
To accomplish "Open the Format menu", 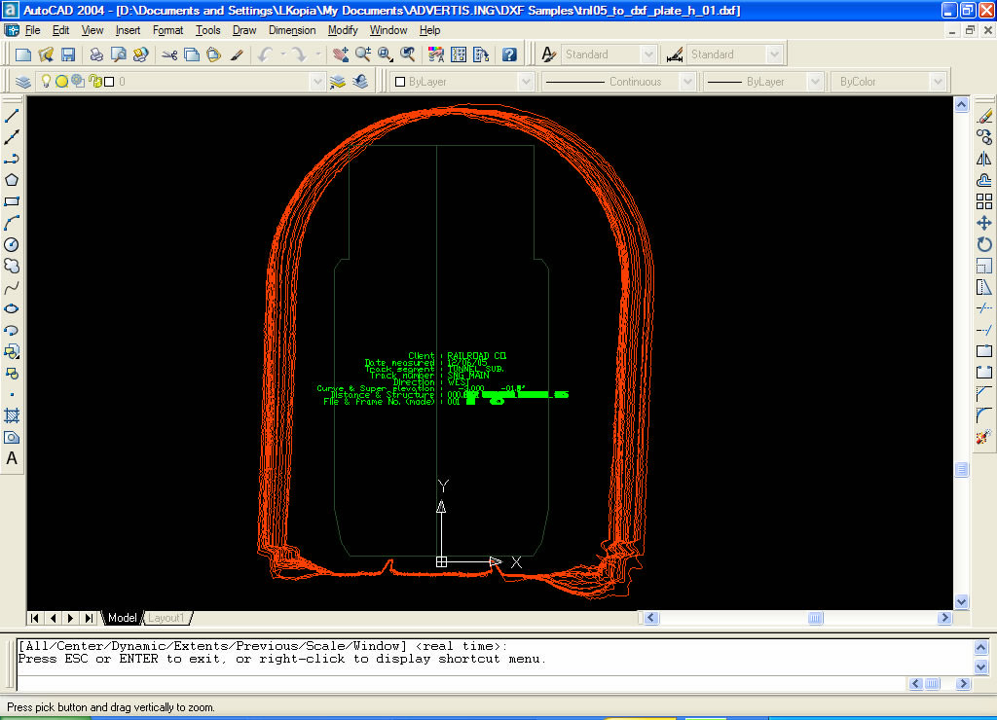I will pyautogui.click(x=167, y=30).
